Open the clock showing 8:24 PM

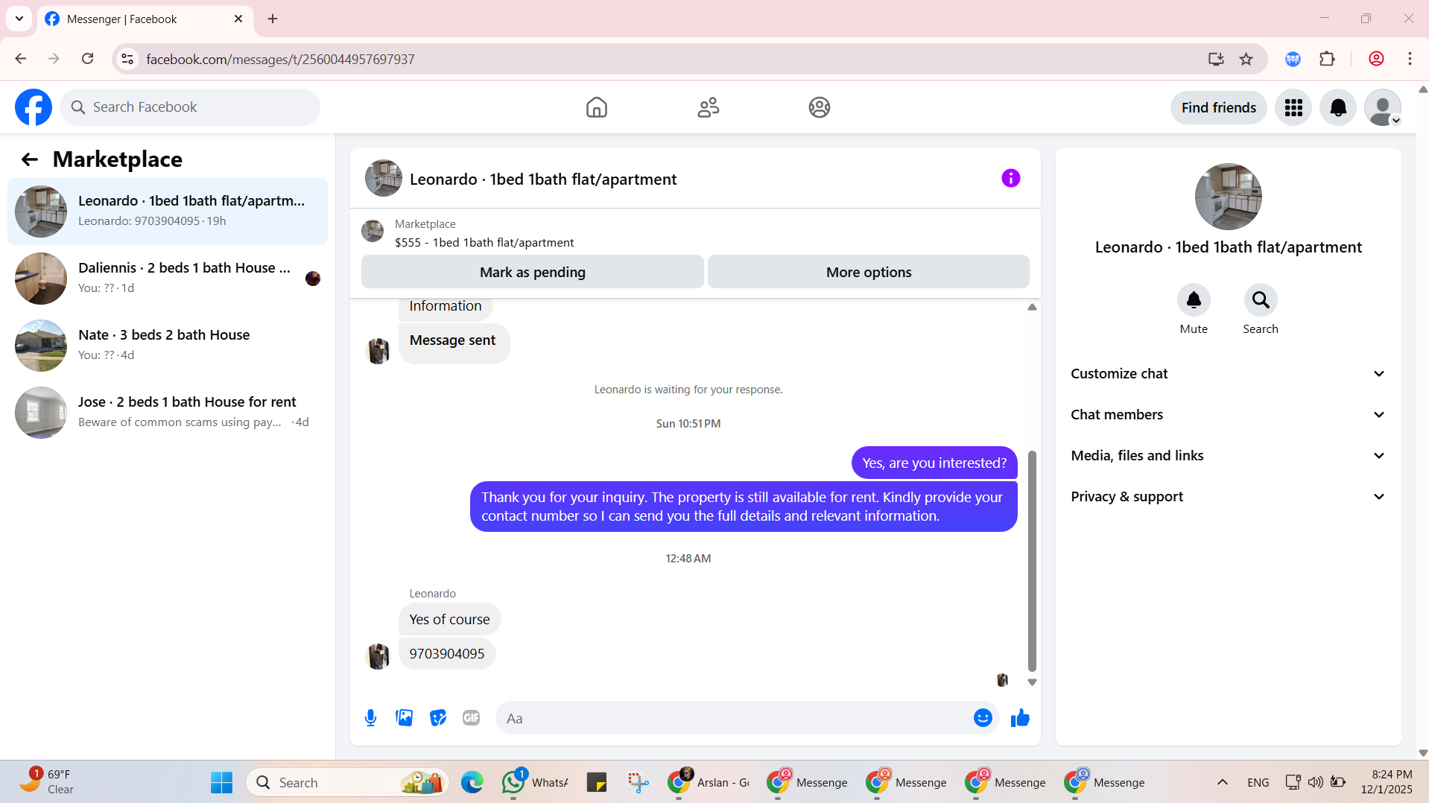click(1386, 782)
